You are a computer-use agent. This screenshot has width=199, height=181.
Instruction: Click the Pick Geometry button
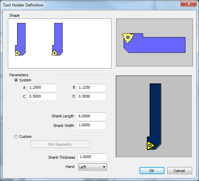(x=60, y=144)
